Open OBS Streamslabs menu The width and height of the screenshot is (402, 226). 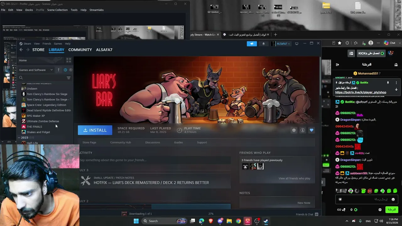click(x=96, y=10)
